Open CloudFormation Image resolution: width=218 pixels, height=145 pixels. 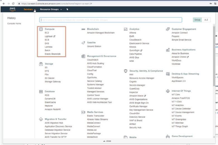point(94,67)
